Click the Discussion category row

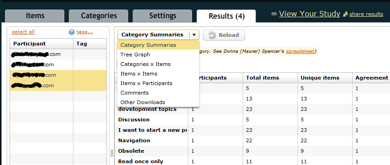tap(252, 120)
